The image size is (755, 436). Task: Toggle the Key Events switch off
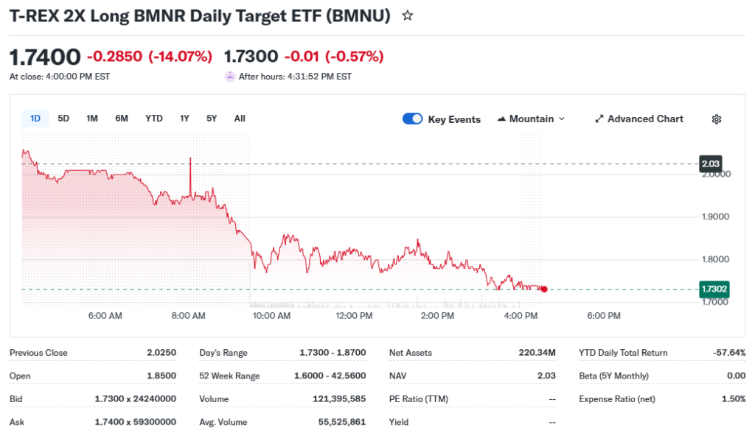click(412, 119)
